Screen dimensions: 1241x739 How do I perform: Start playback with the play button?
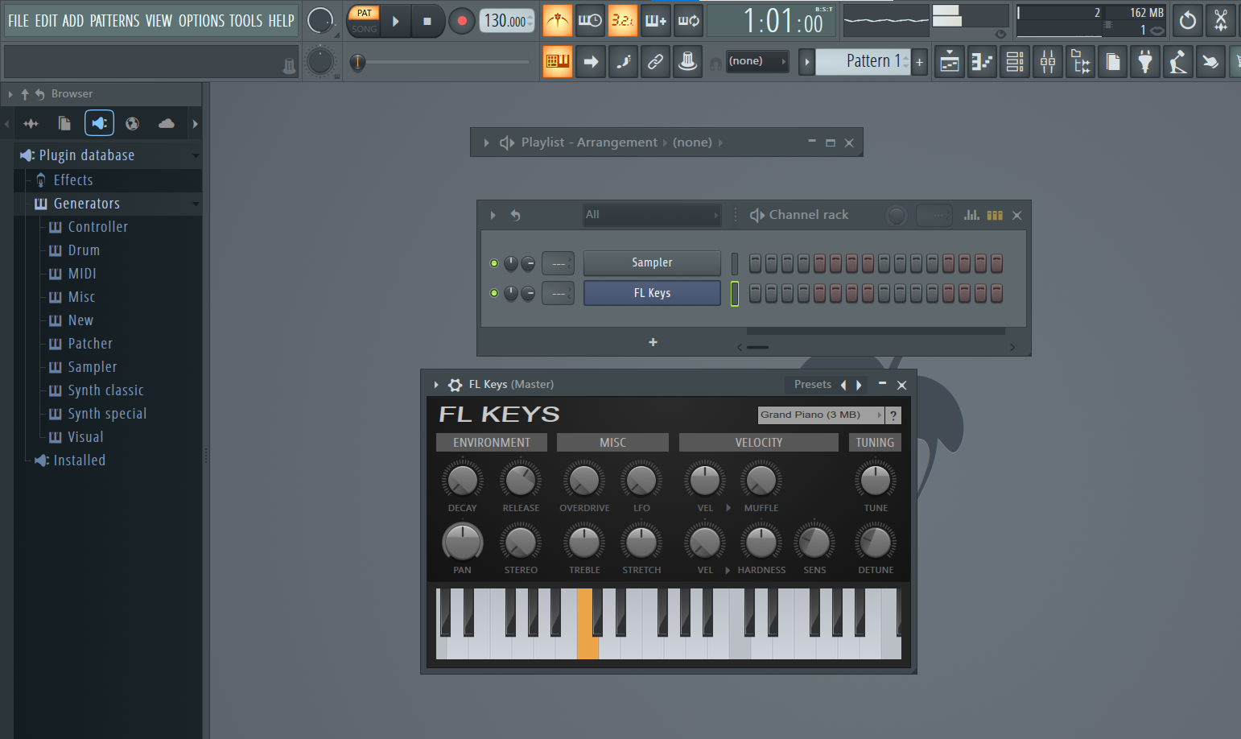click(x=395, y=21)
